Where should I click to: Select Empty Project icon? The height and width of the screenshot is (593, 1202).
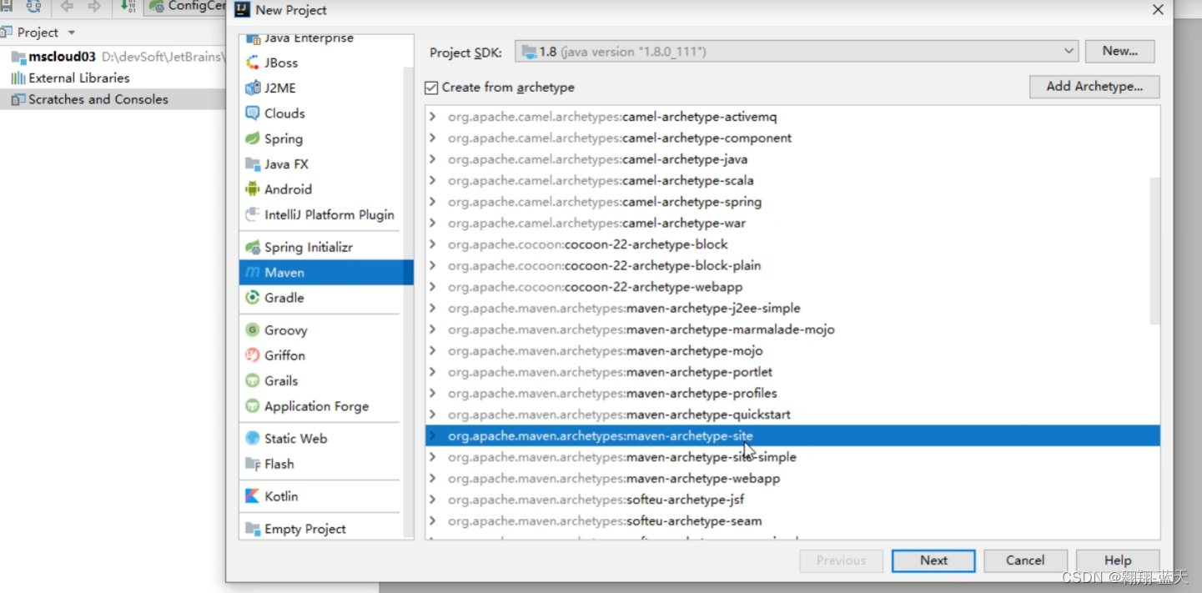coord(253,529)
